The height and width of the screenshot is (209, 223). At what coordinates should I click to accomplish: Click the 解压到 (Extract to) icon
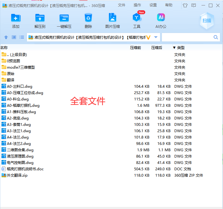click(x=40, y=18)
